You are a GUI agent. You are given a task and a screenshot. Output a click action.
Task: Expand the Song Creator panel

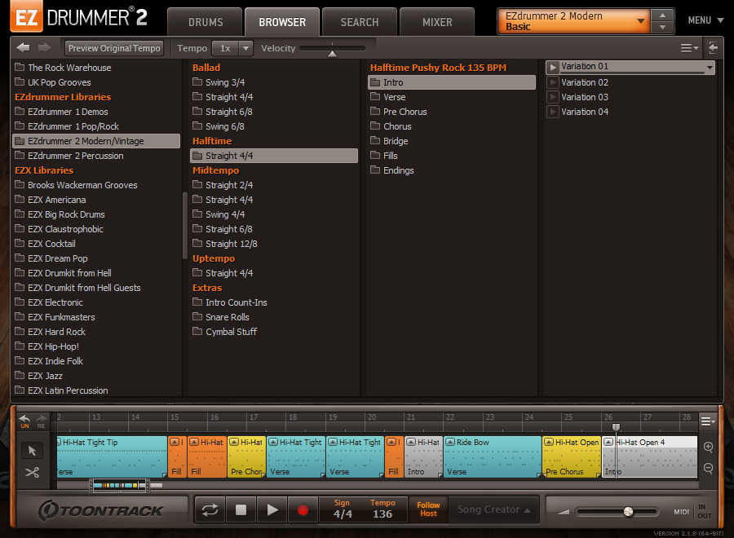[x=494, y=509]
